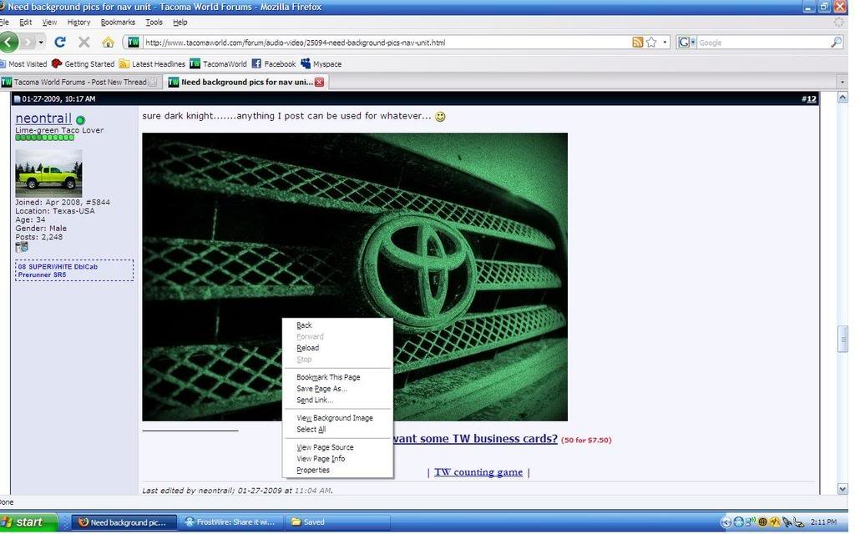This screenshot has height=534, width=855.
Task: Go to the Home page icon
Action: (x=108, y=42)
